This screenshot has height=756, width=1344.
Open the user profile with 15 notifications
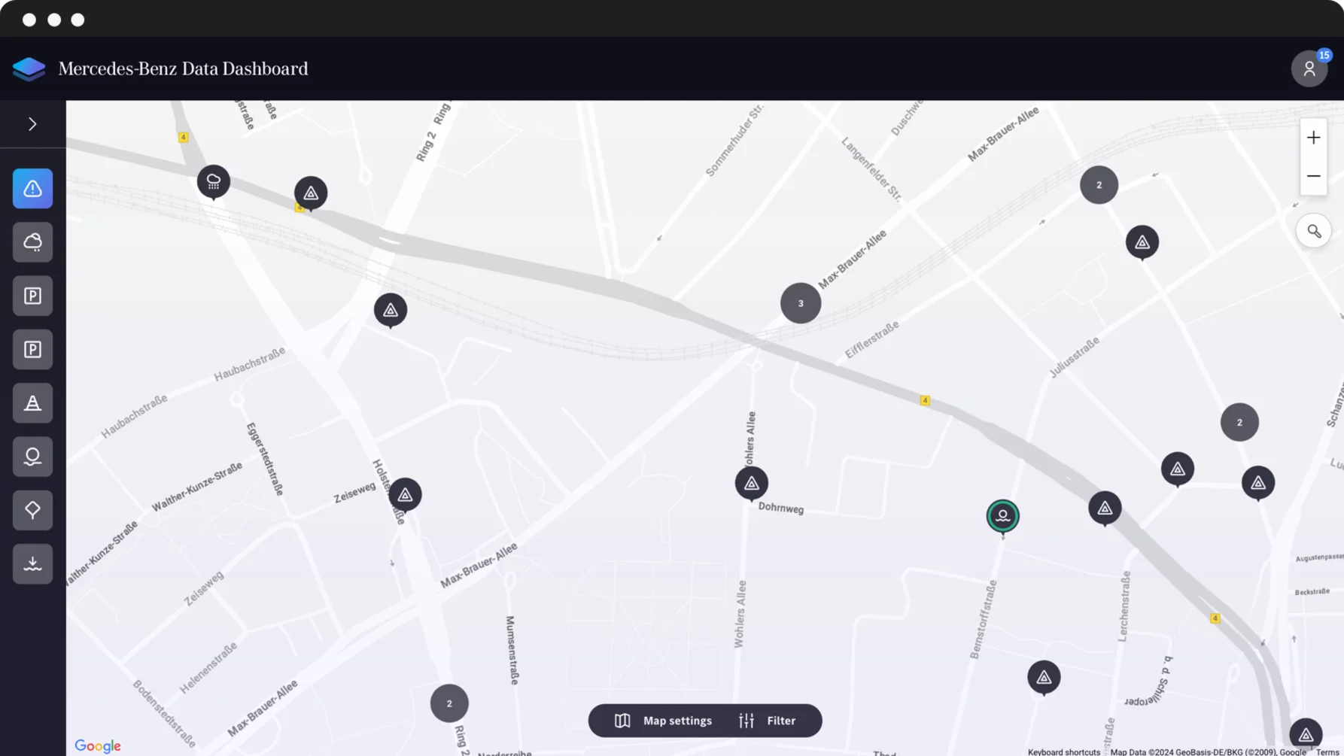click(1309, 68)
